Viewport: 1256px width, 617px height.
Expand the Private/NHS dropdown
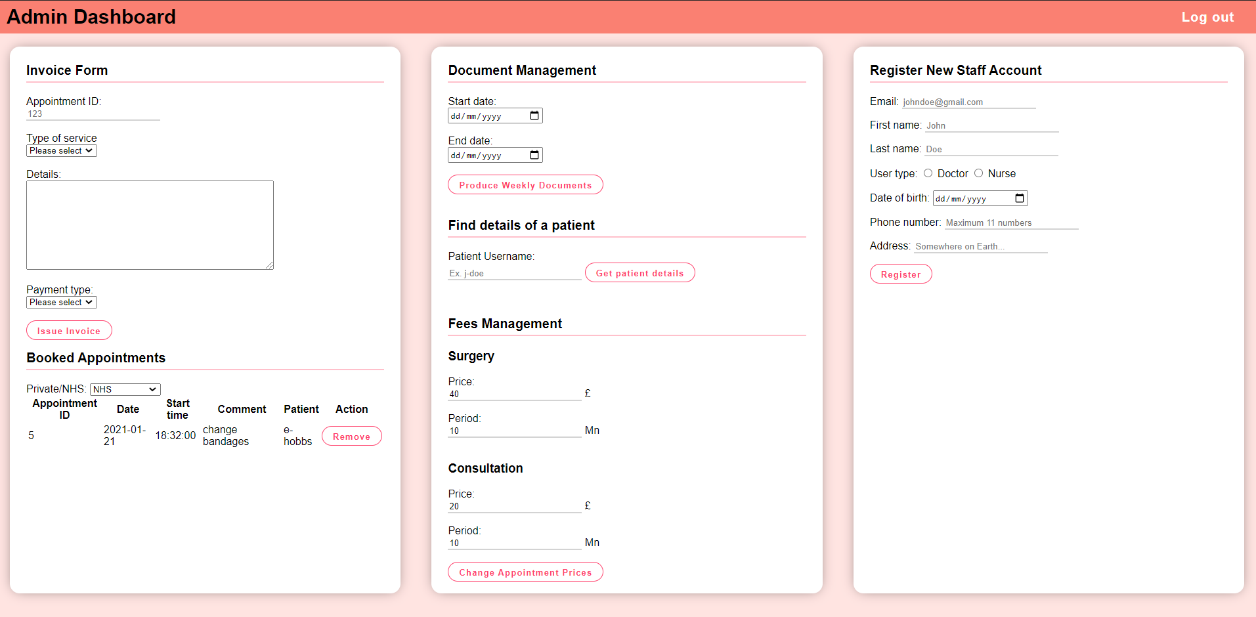[125, 389]
